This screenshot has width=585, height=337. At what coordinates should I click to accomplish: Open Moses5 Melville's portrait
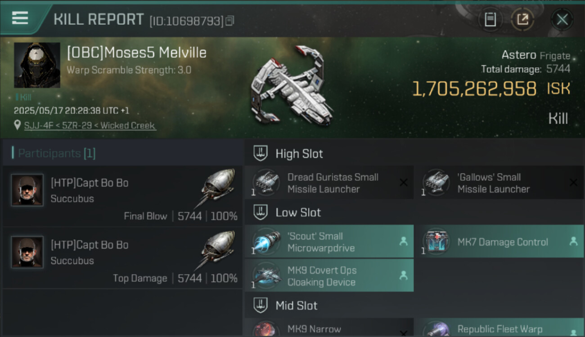click(x=37, y=65)
